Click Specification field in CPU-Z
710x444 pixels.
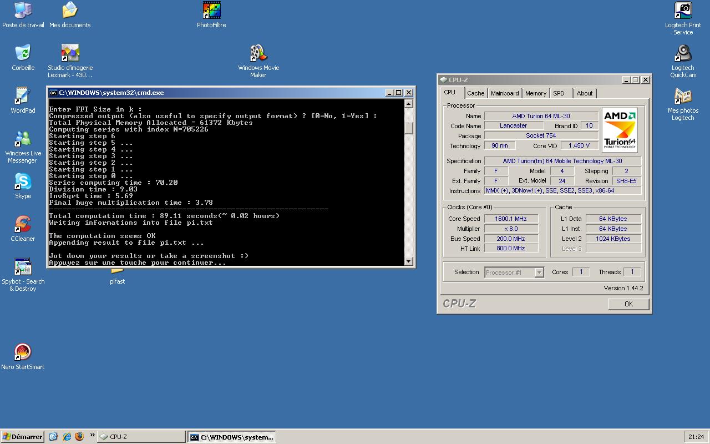pyautogui.click(x=562, y=161)
